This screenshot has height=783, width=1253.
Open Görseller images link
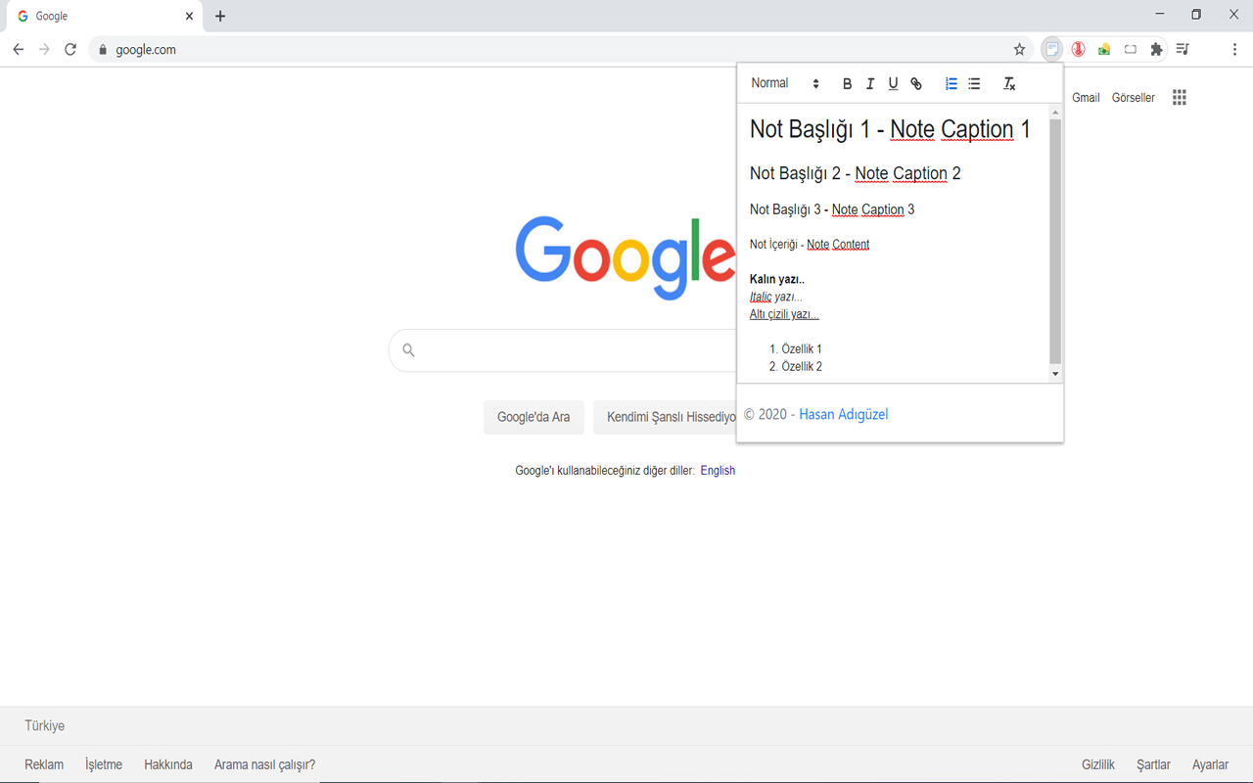[x=1134, y=98]
